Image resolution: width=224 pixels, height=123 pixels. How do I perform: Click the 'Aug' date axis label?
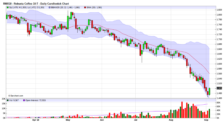point(171,120)
